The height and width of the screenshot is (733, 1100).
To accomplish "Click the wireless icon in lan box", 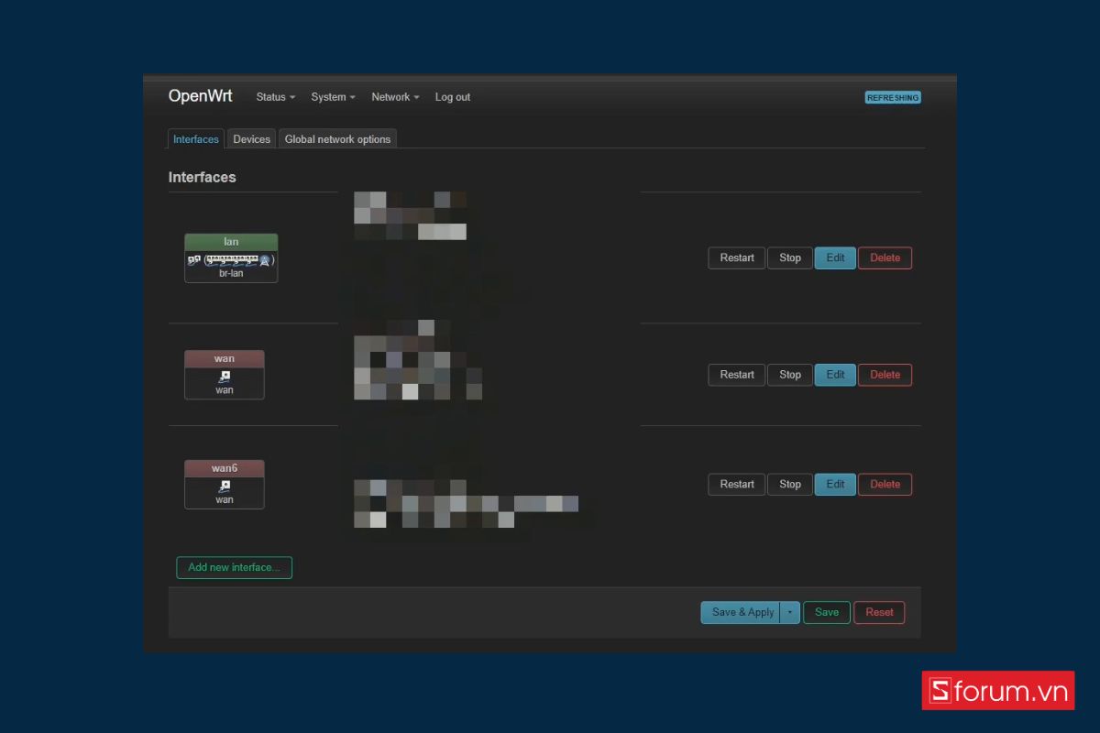I will 264,260.
